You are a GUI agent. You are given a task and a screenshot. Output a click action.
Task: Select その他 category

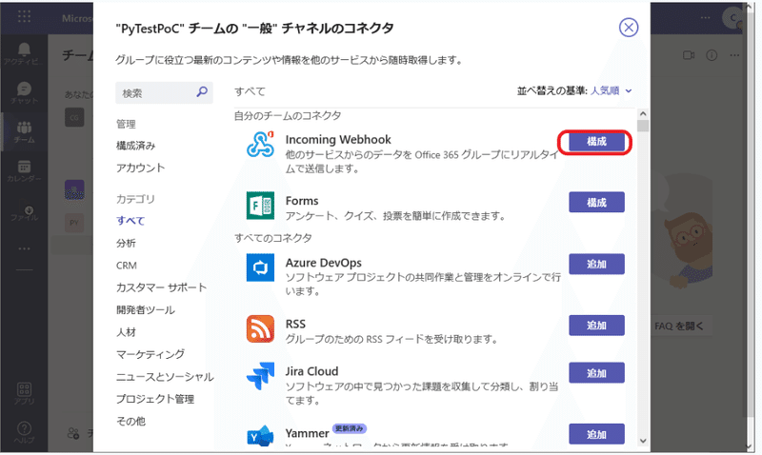tap(130, 422)
